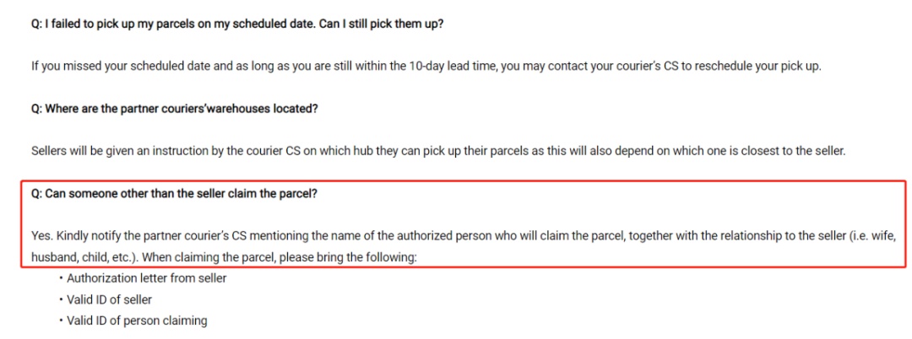912x339 pixels.
Task: Select the "Authorization letter from seller" bullet item
Action: pyautogui.click(x=147, y=278)
